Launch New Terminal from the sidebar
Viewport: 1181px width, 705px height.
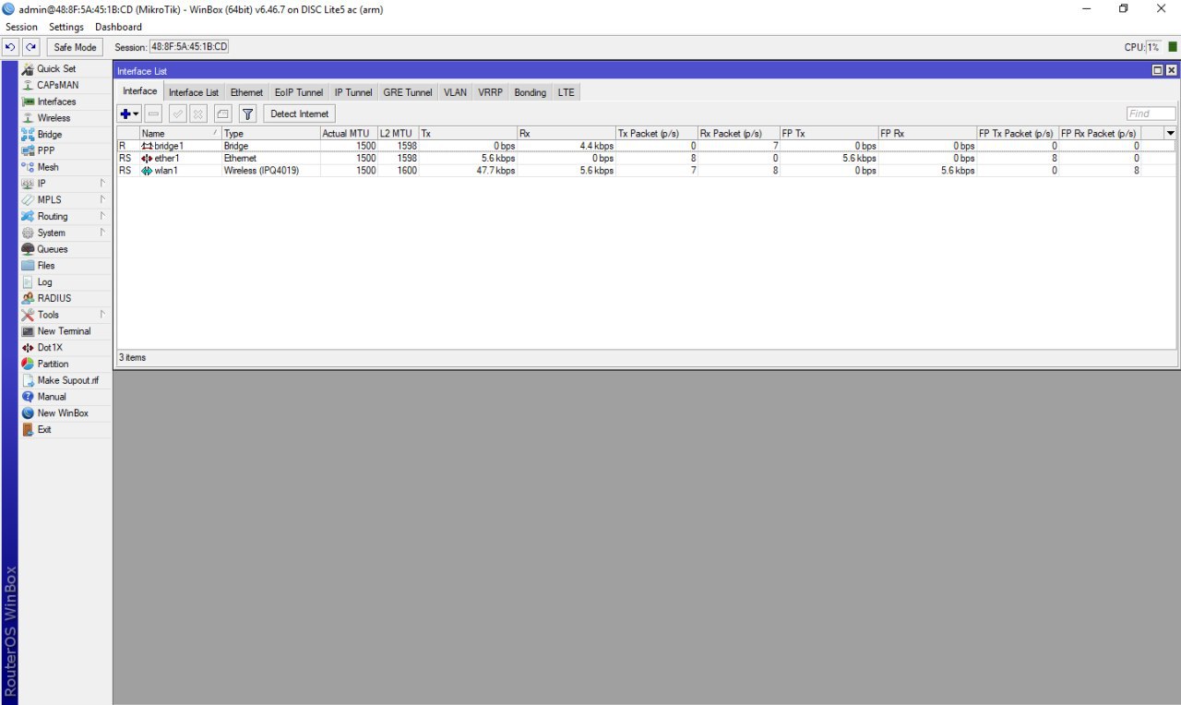pos(65,331)
